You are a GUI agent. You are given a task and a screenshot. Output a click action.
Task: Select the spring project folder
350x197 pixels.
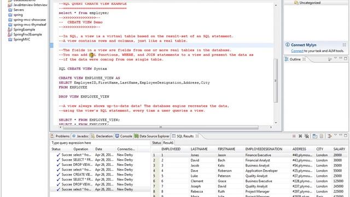point(16,15)
